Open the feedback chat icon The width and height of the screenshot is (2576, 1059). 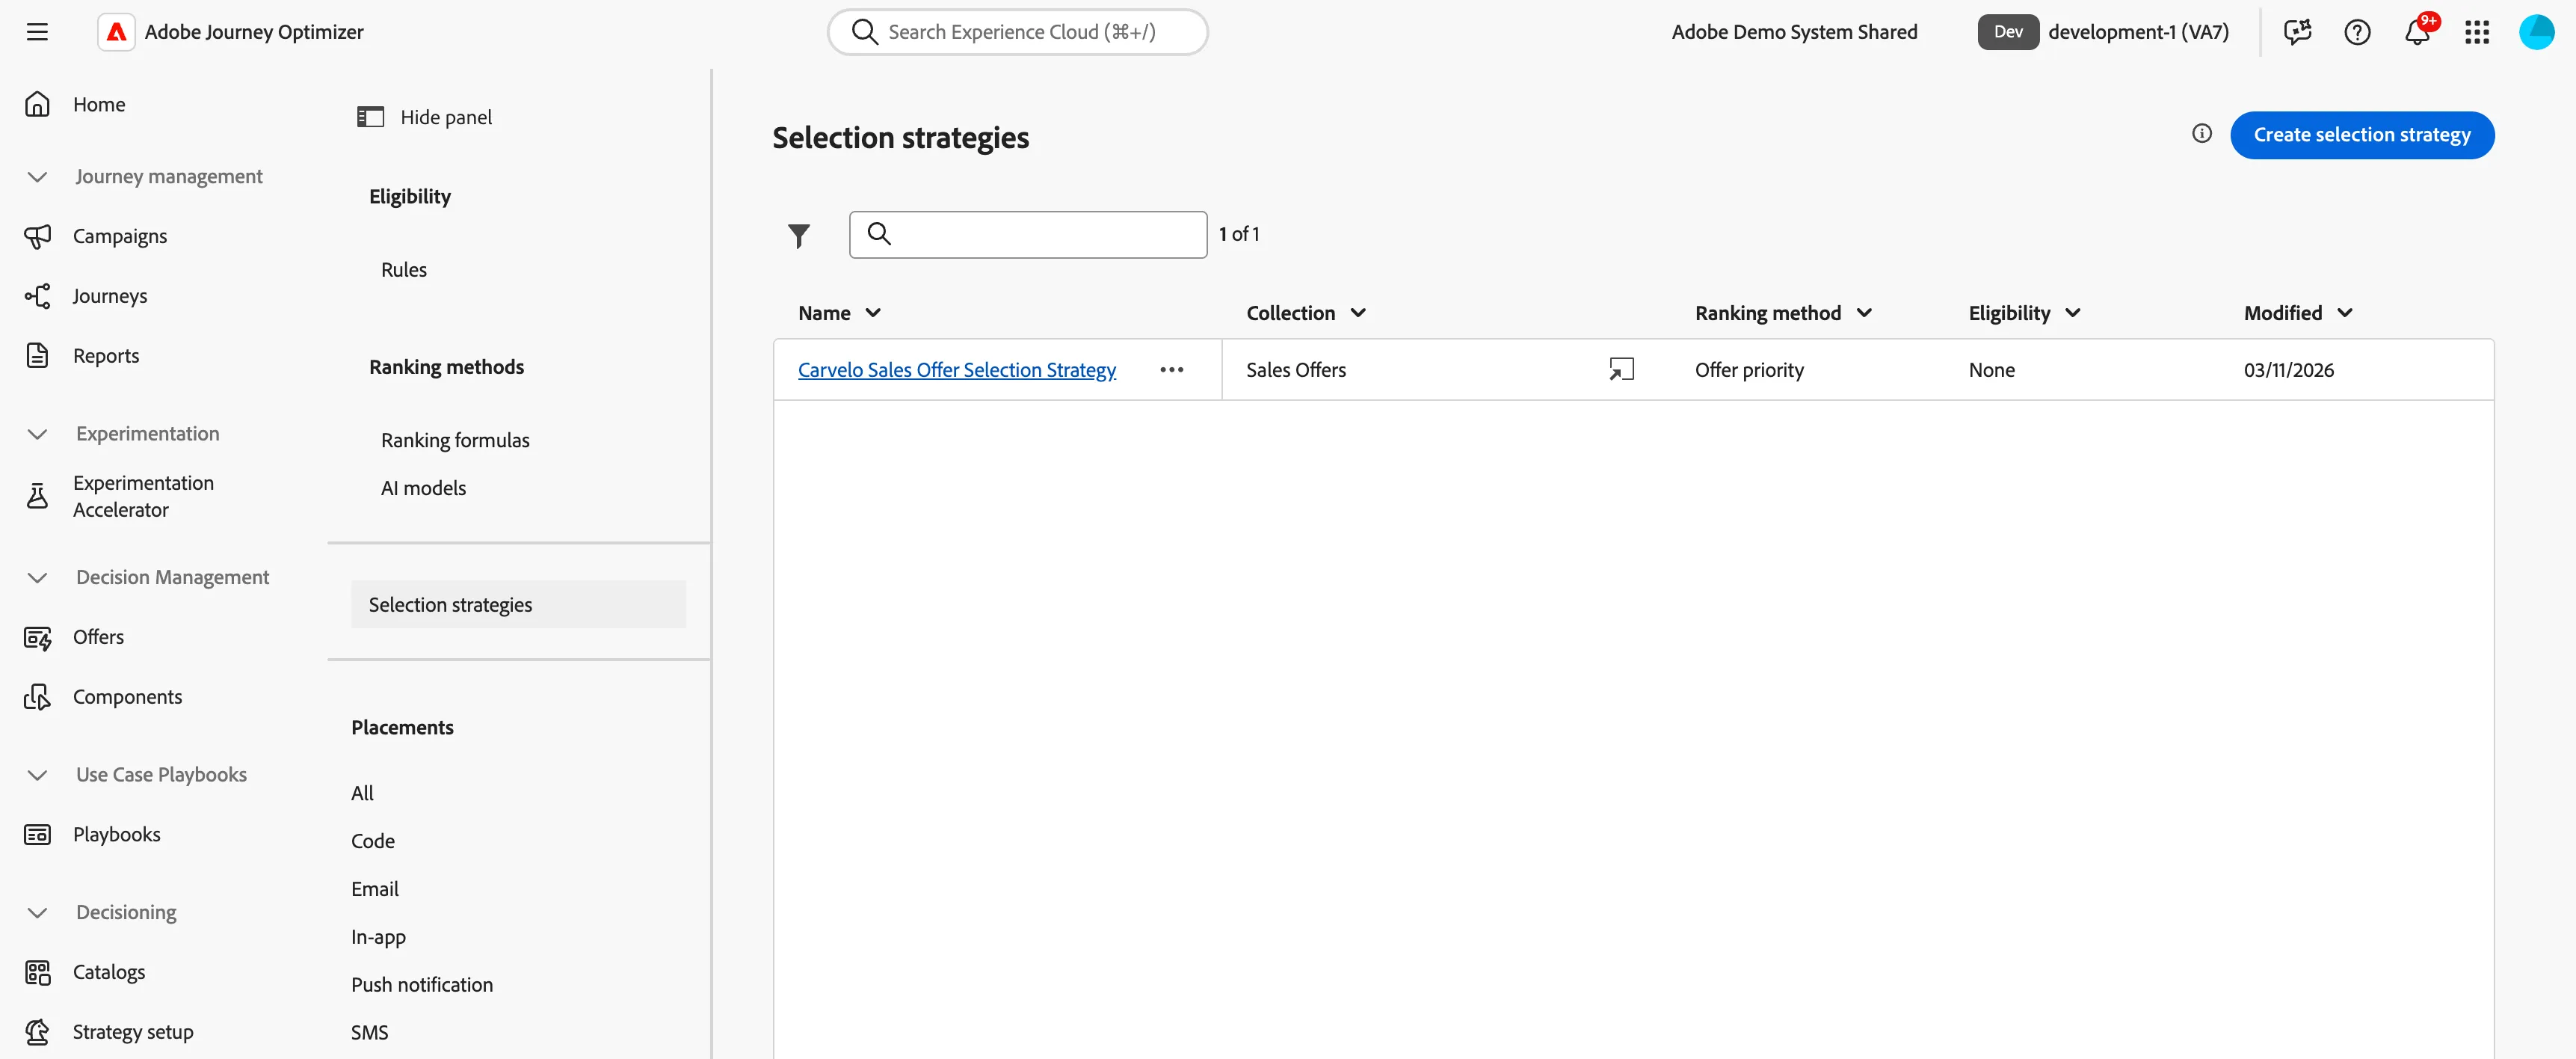2298,32
